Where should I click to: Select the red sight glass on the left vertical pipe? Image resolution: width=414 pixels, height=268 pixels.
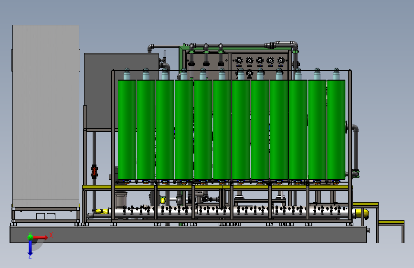[94, 172]
